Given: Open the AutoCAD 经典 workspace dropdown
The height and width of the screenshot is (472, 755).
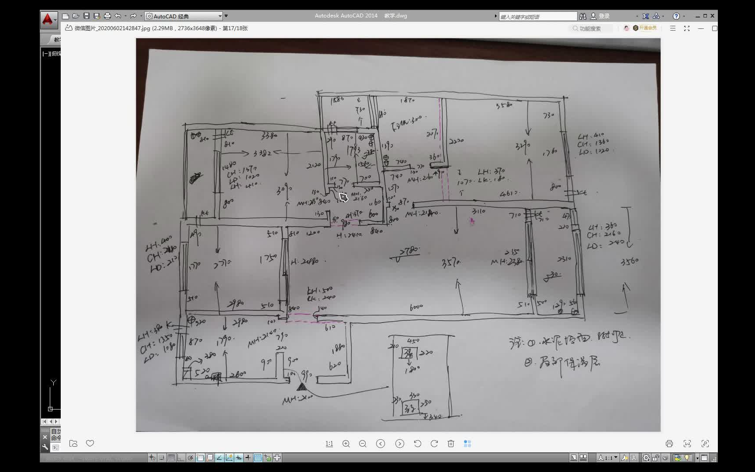Looking at the screenshot, I should (x=184, y=16).
